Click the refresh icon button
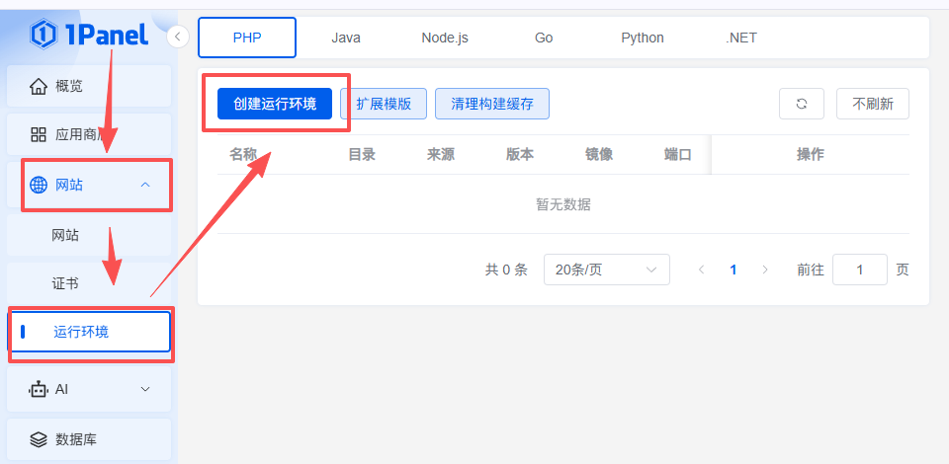The width and height of the screenshot is (949, 464). click(x=802, y=104)
